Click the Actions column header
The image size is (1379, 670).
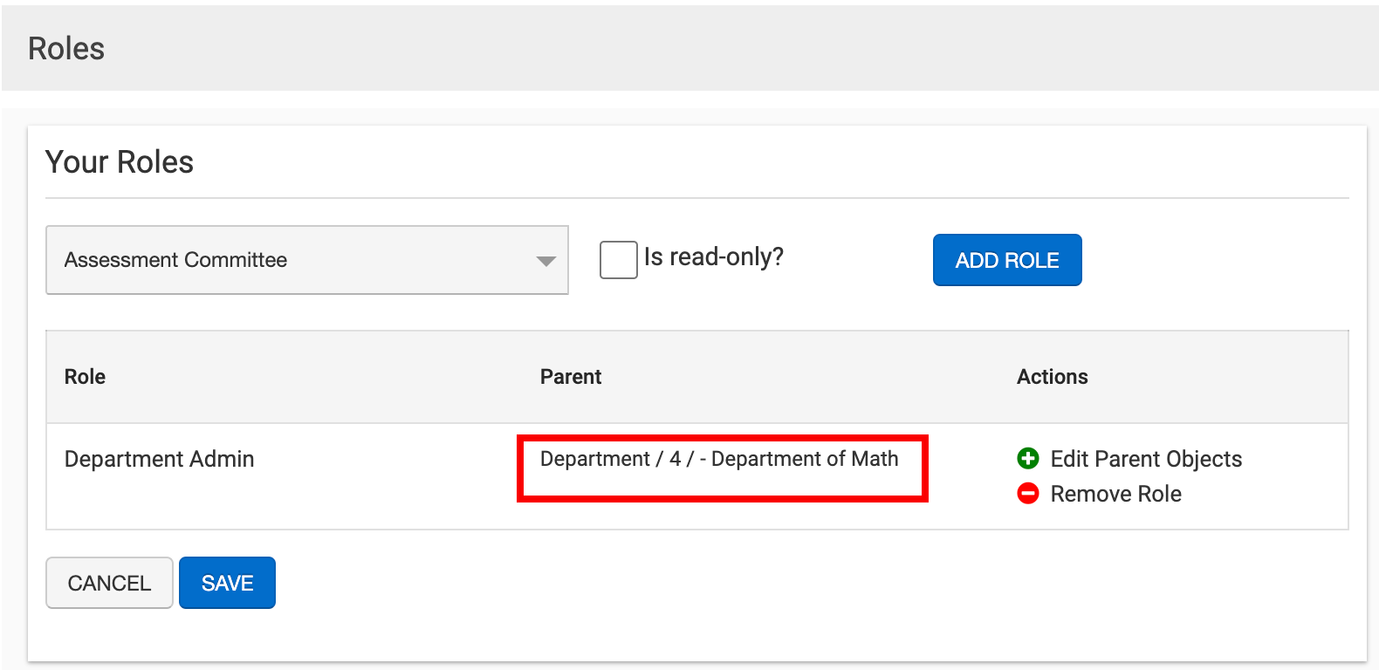pos(1052,377)
